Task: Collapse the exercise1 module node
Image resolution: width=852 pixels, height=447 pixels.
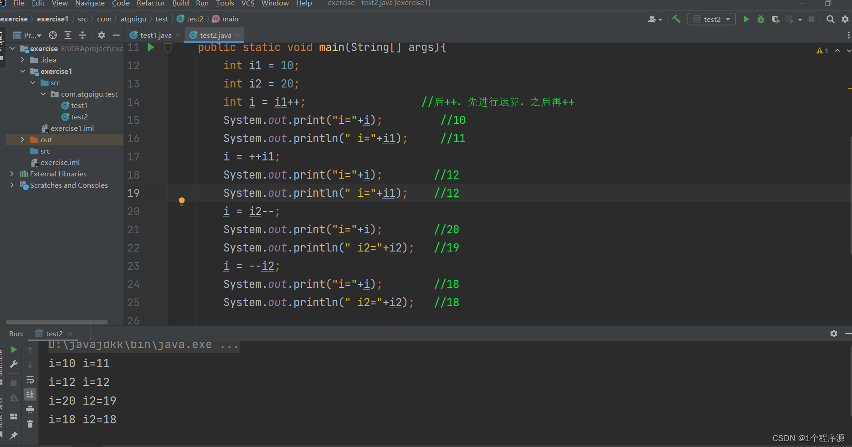Action: click(22, 71)
